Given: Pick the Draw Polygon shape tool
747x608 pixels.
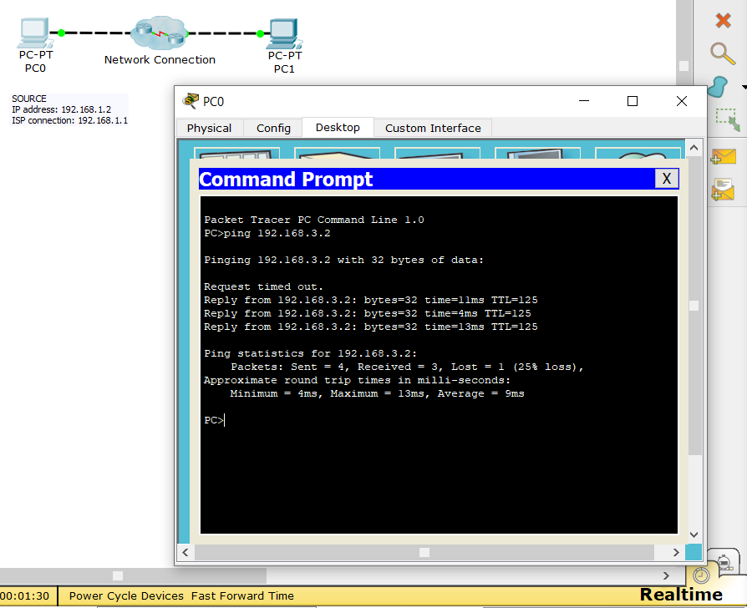Looking at the screenshot, I should pos(718,87).
